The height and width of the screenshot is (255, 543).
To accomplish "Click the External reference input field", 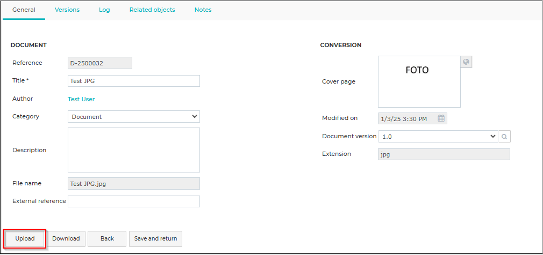I will pos(134,201).
